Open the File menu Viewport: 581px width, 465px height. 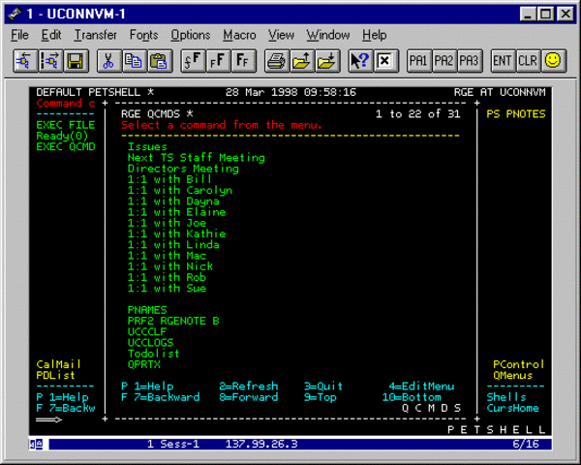click(x=19, y=35)
